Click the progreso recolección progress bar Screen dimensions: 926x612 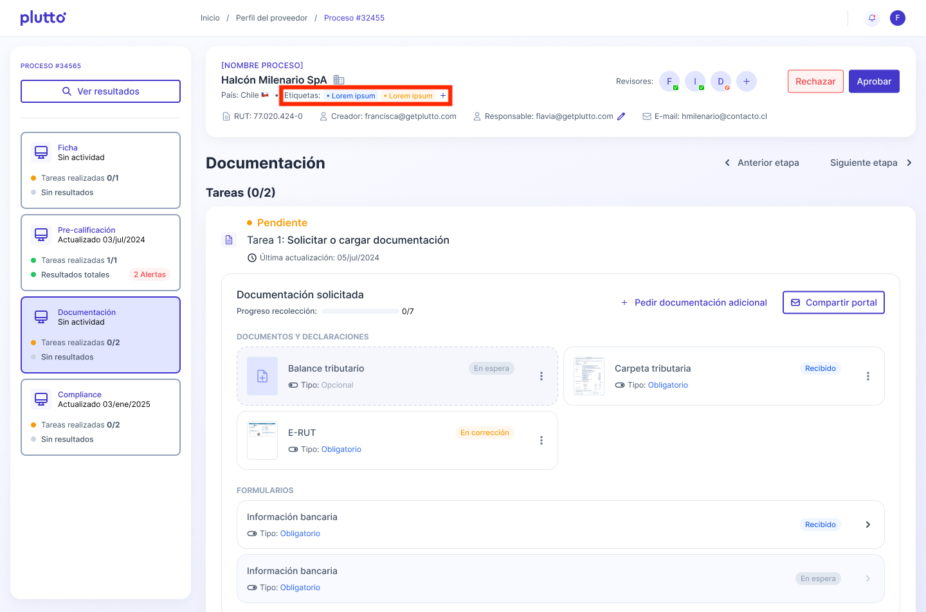pyautogui.click(x=360, y=311)
